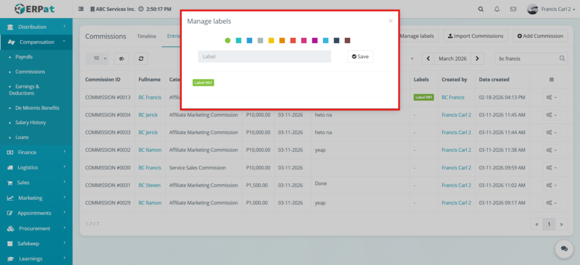580x265 pixels.
Task: Open column list icon in table header
Action: click(551, 80)
